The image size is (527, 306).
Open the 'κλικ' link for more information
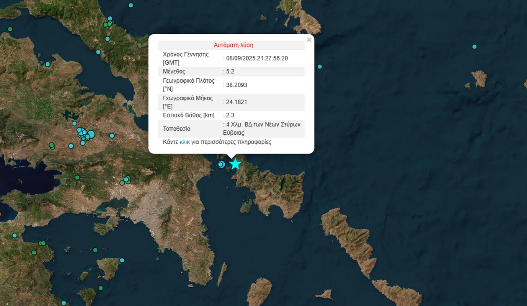[x=184, y=142]
